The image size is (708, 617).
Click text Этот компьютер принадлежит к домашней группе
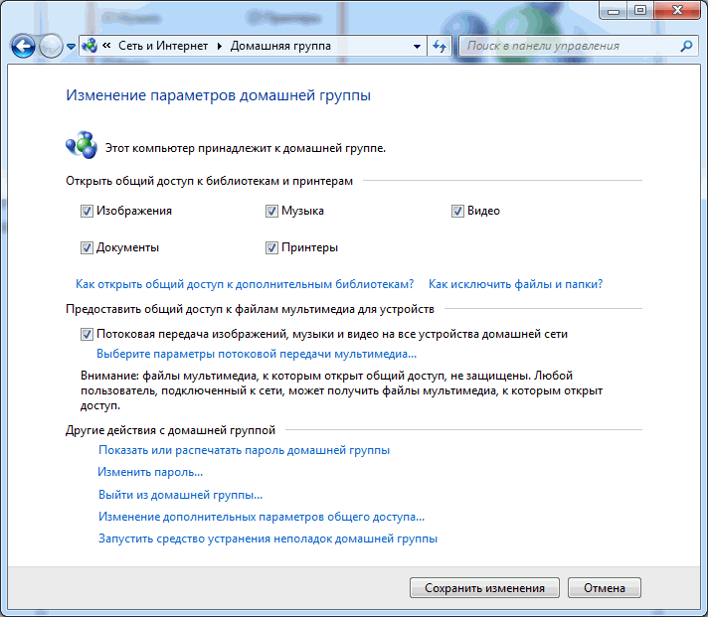tap(246, 148)
